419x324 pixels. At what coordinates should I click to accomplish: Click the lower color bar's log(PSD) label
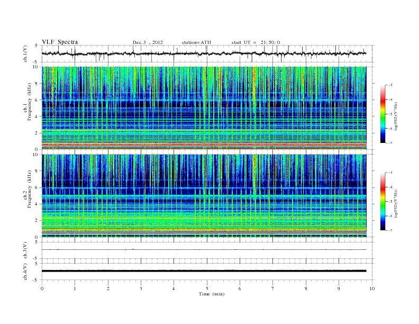point(396,204)
